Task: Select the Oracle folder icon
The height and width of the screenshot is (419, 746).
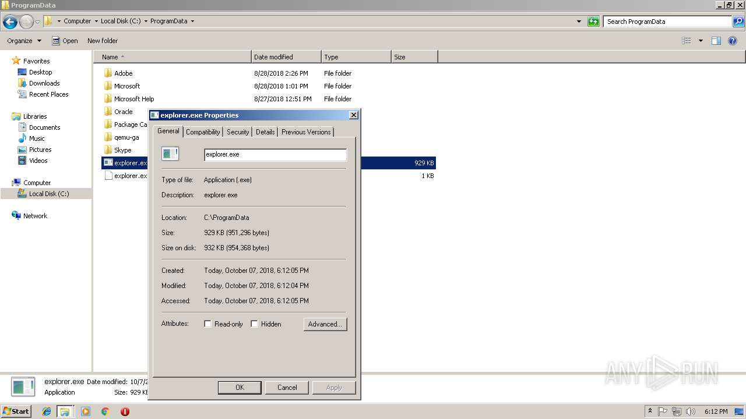Action: 108,112
